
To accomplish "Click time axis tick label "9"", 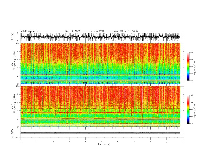I will (x=166, y=142).
